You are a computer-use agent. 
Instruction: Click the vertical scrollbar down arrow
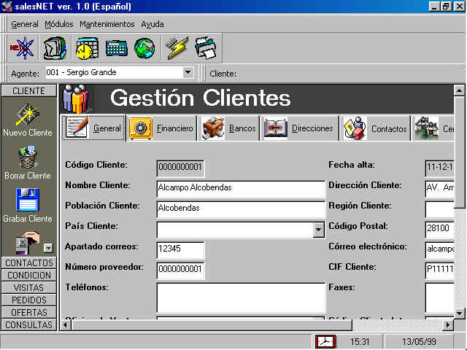[459, 313]
